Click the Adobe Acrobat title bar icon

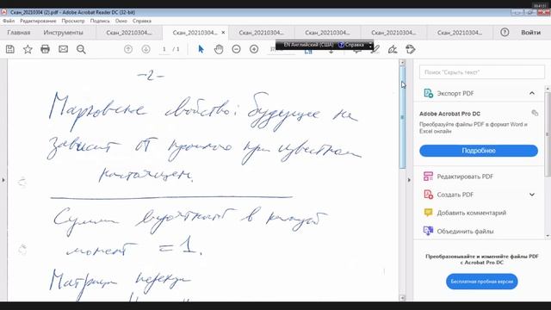coord(3,12)
